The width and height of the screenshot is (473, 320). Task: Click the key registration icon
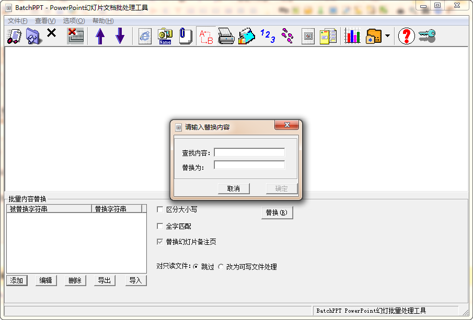point(427,36)
